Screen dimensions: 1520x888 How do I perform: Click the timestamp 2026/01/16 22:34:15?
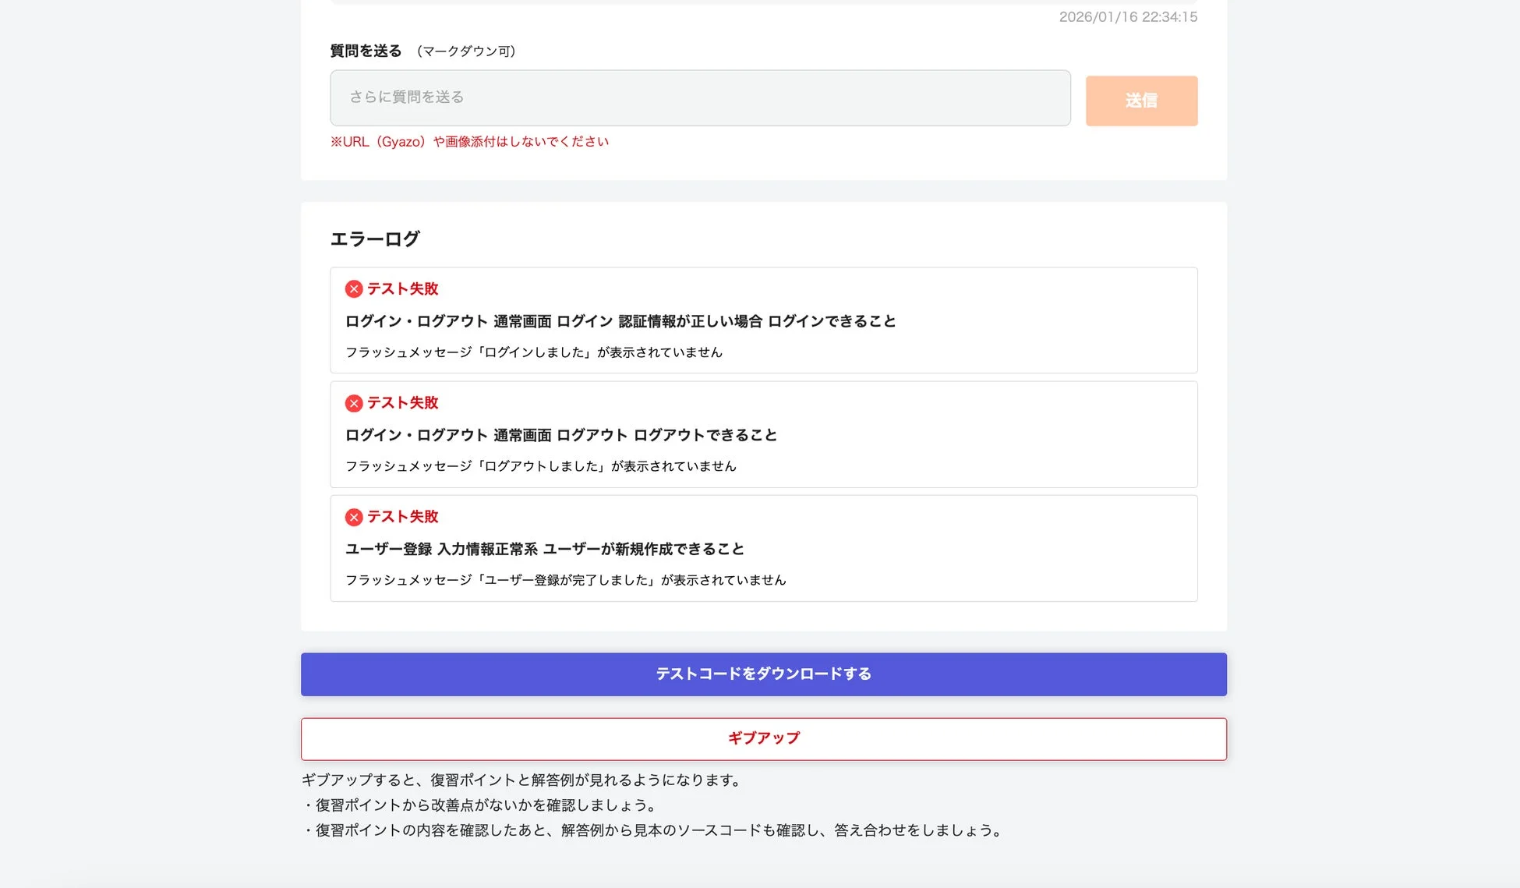click(x=1128, y=17)
